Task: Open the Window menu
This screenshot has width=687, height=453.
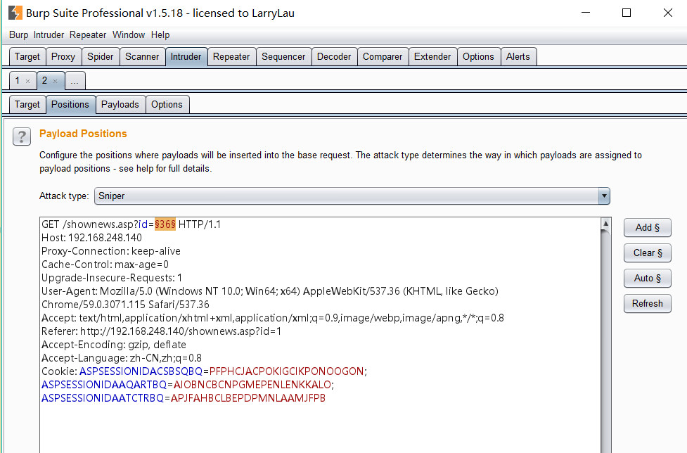Action: [x=129, y=34]
